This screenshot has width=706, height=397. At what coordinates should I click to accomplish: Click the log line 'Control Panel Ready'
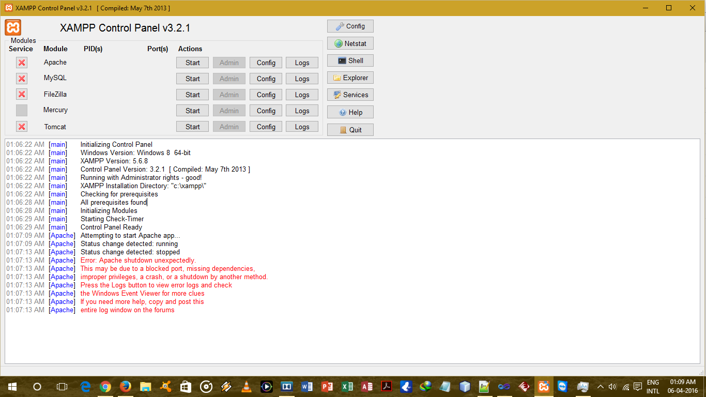(x=111, y=227)
